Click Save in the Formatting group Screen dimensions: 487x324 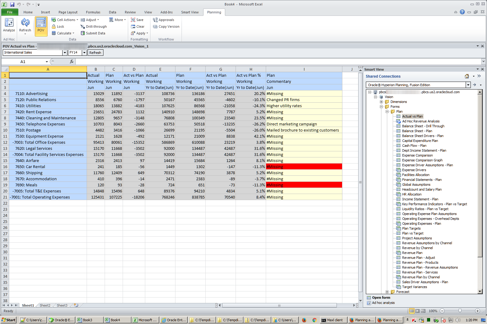(137, 20)
